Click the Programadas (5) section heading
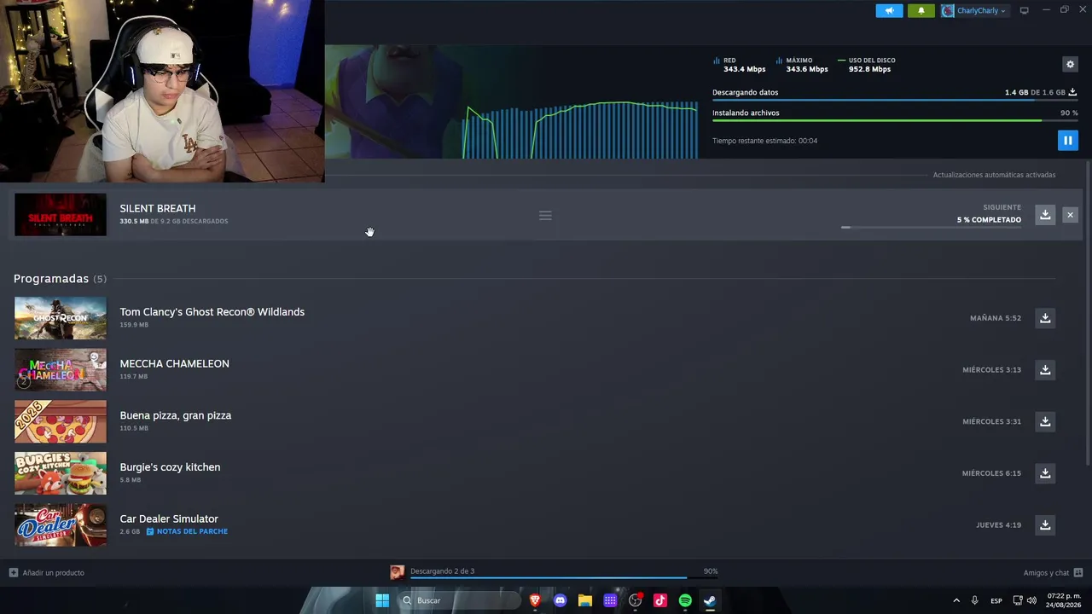Image resolution: width=1092 pixels, height=614 pixels. [x=60, y=279]
